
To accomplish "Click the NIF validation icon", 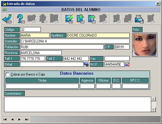I will point(127,64).
